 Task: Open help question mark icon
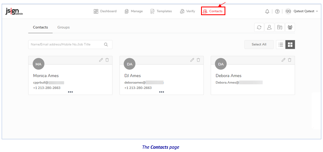(277, 11)
